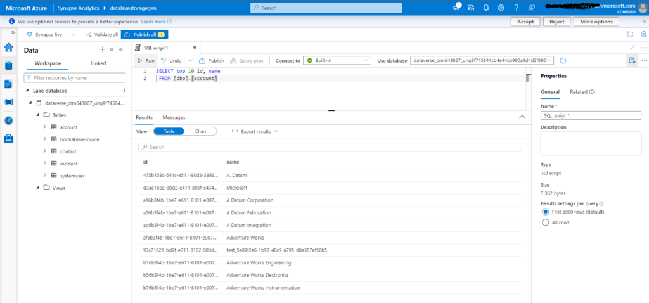
Task: Open the Monitor hub gauge icon
Action: coord(9,120)
